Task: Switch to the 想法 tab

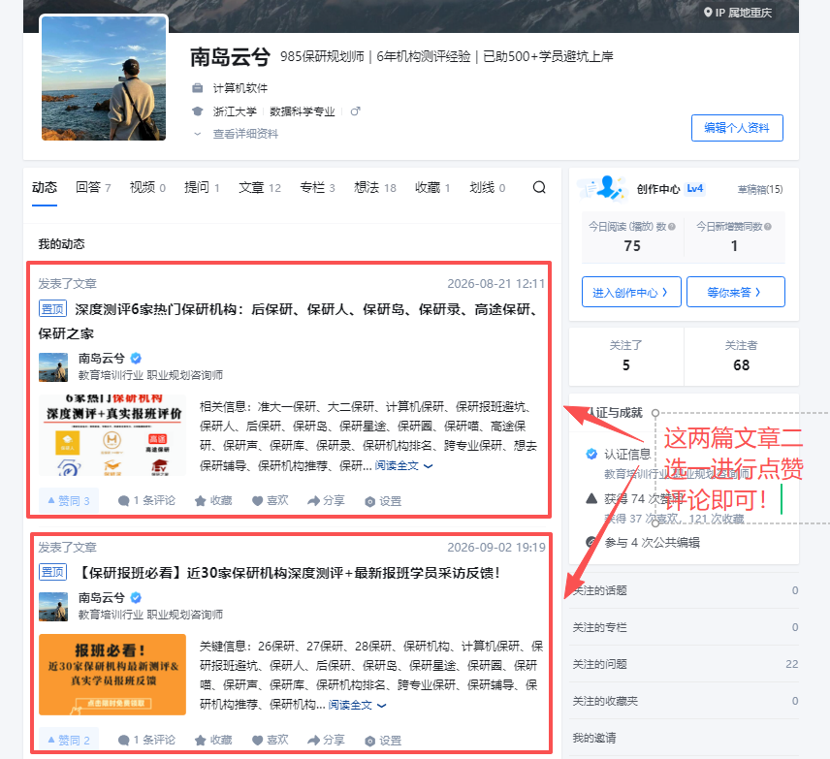Action: [375, 187]
